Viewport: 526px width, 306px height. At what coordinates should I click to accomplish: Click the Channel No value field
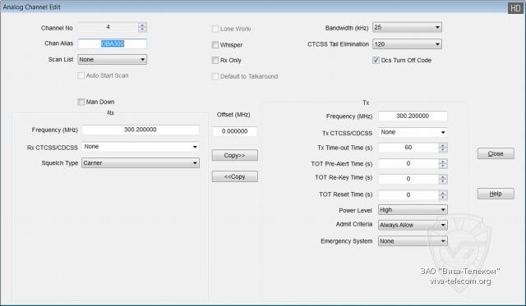[108, 27]
